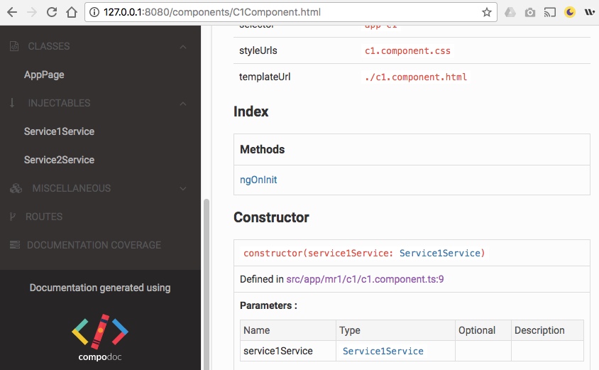Expand the Miscellaneous section chevron

(x=183, y=188)
